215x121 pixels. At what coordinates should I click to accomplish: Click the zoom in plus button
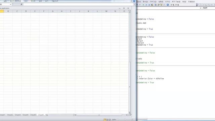click(132, 120)
